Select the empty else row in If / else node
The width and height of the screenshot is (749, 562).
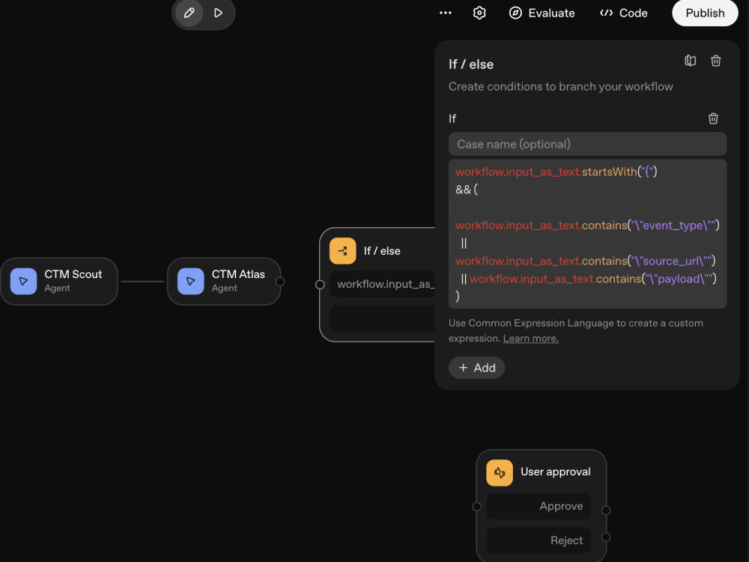383,318
